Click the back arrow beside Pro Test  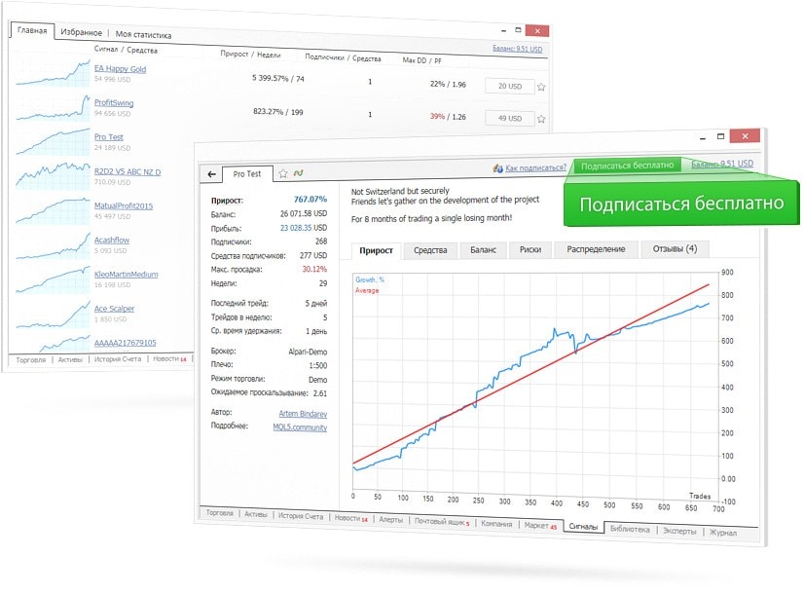pyautogui.click(x=212, y=174)
